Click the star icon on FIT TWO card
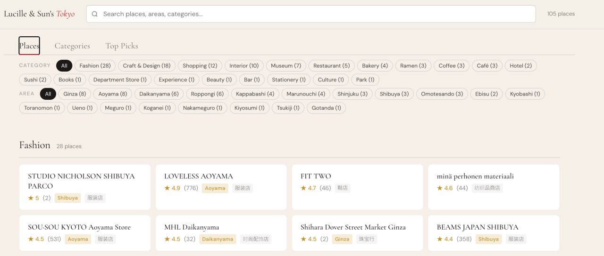The width and height of the screenshot is (604, 256). click(x=303, y=188)
